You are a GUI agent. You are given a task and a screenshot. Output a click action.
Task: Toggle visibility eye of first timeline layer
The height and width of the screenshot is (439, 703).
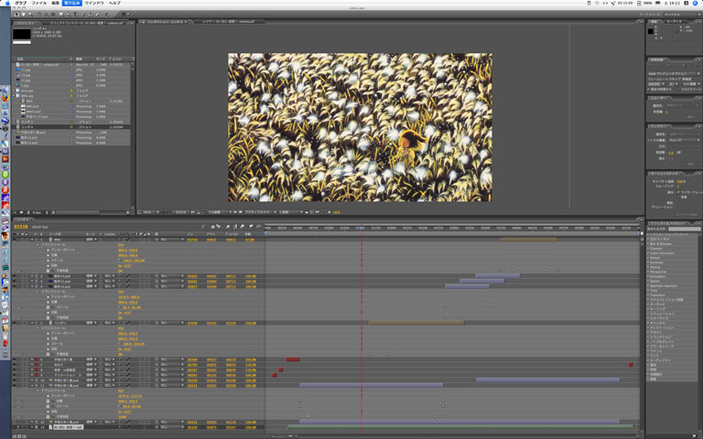[15, 240]
